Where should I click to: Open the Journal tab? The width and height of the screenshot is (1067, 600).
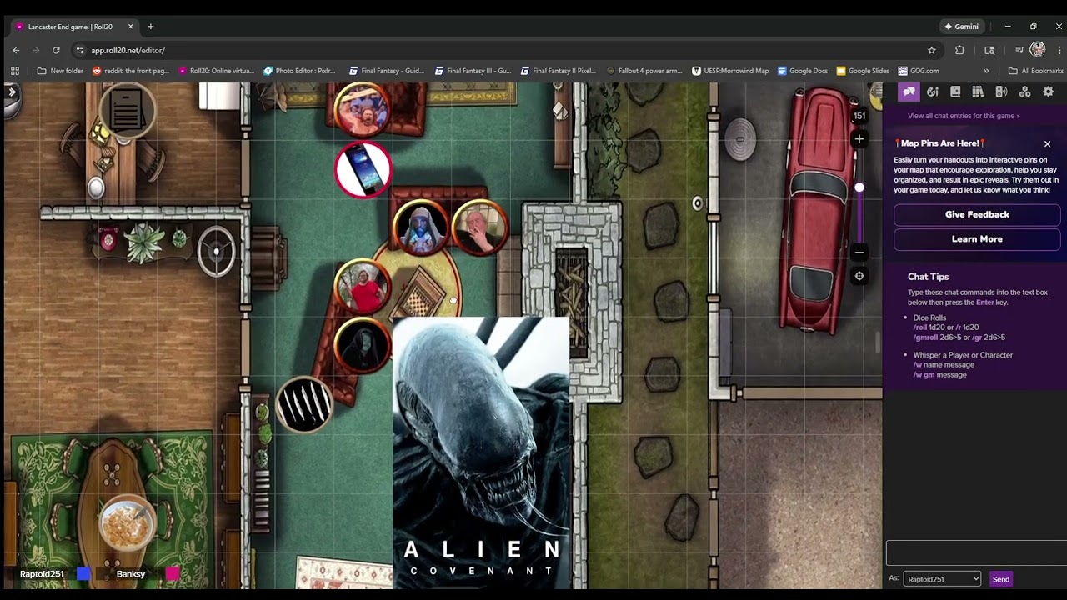point(955,92)
